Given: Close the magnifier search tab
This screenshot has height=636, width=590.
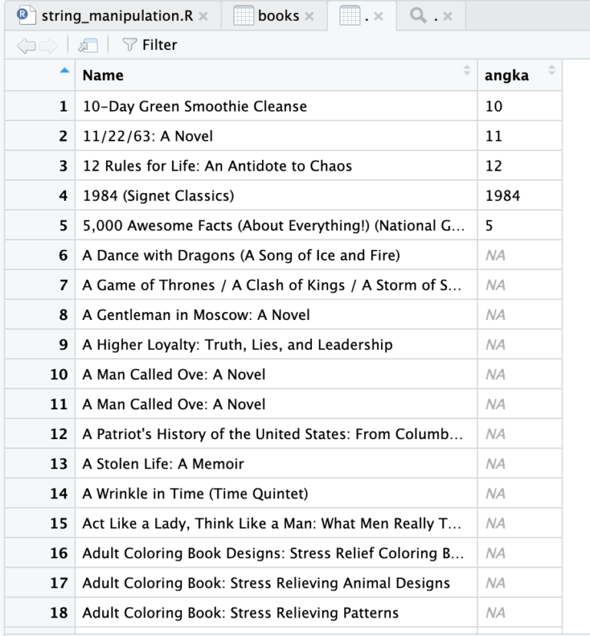Looking at the screenshot, I should coord(448,16).
